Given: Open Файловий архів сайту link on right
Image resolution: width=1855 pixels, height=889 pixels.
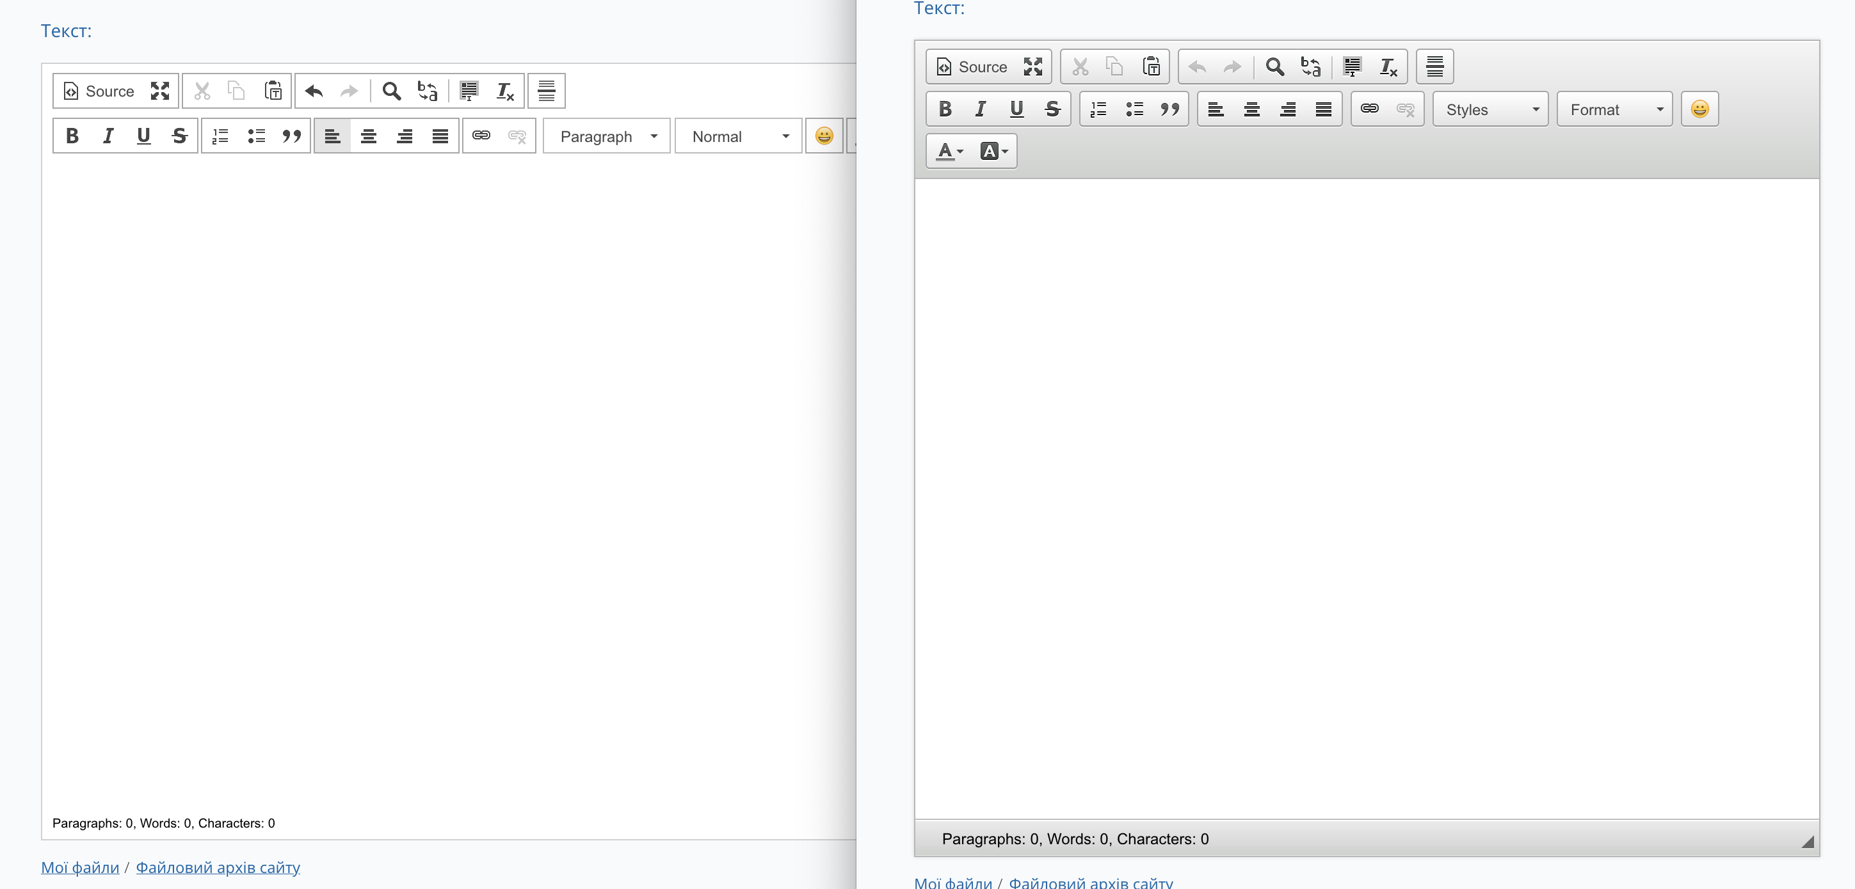Looking at the screenshot, I should pos(1091,883).
